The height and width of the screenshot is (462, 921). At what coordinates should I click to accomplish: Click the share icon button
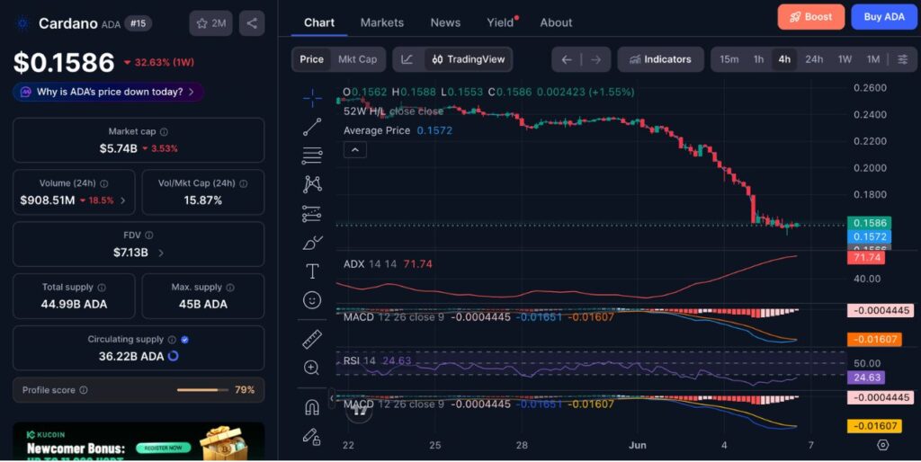pos(252,23)
